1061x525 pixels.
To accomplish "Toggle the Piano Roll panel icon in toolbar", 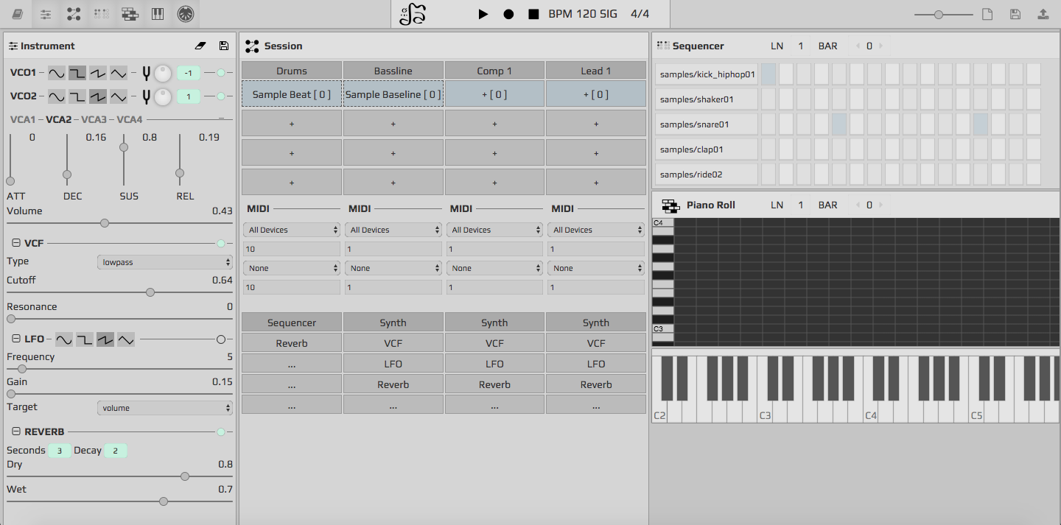I will [130, 14].
